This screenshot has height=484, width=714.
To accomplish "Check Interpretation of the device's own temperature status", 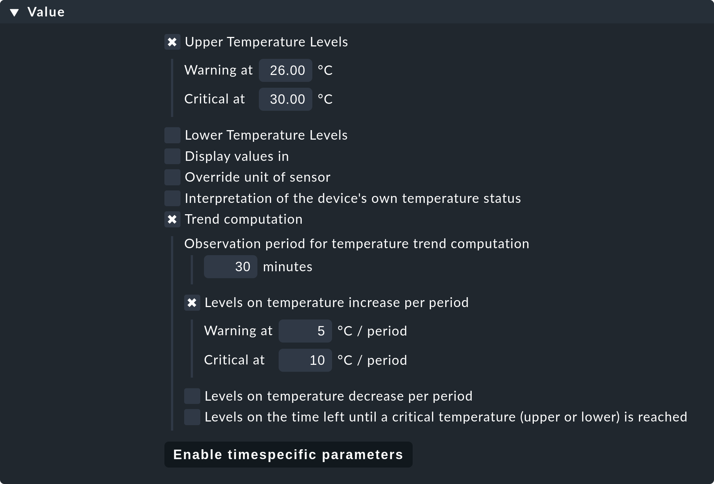I will pos(172,198).
